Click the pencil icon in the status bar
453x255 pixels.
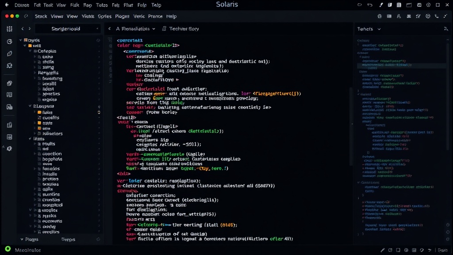383,250
